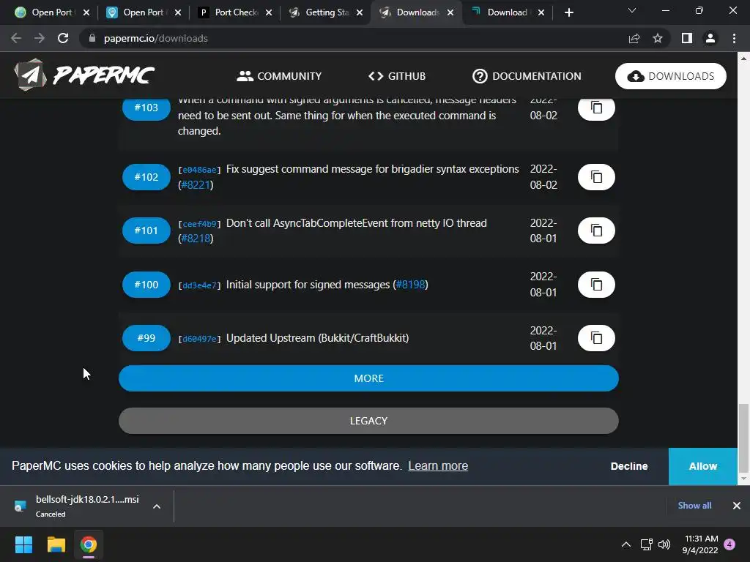This screenshot has width=750, height=562.
Task: Open LEGACY builds section
Action: coord(368,421)
